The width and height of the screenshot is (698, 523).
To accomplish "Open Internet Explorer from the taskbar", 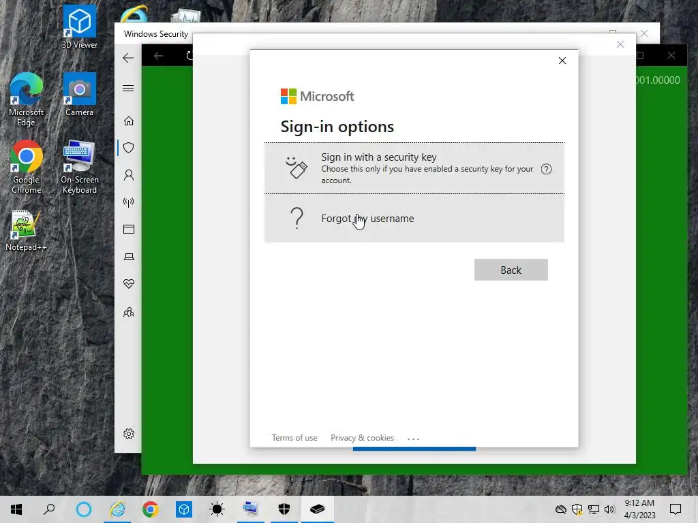I will pos(117,509).
